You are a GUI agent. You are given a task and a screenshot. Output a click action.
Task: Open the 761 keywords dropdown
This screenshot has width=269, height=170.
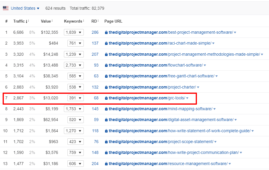[76, 43]
